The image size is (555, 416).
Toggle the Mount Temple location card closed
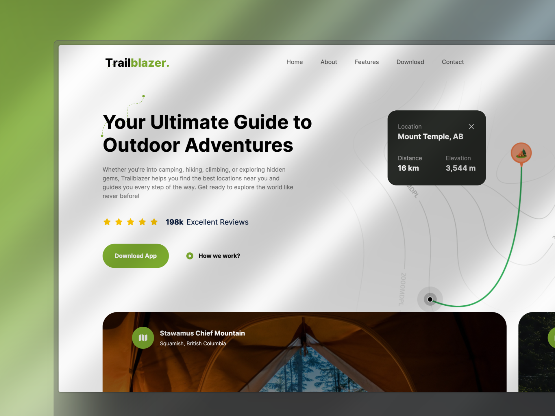click(471, 126)
